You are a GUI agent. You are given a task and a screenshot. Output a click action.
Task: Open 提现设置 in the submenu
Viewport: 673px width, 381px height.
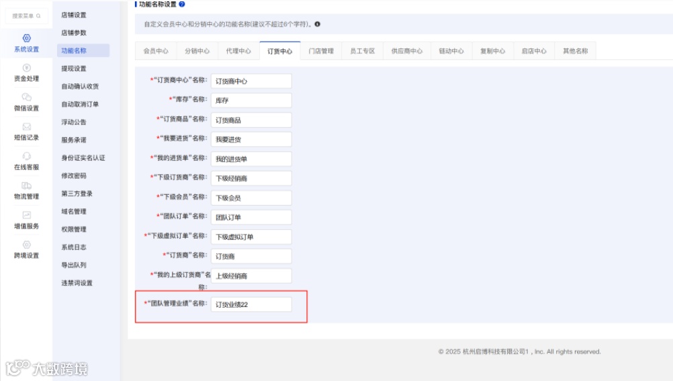coord(74,69)
